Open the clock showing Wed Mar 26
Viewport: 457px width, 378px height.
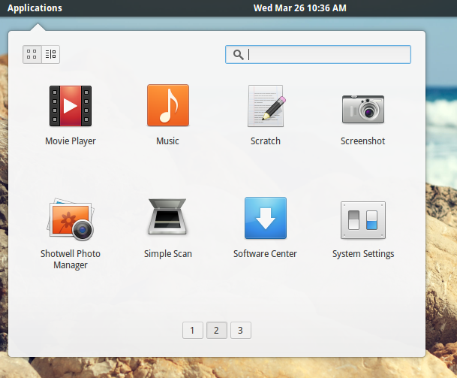coord(300,8)
